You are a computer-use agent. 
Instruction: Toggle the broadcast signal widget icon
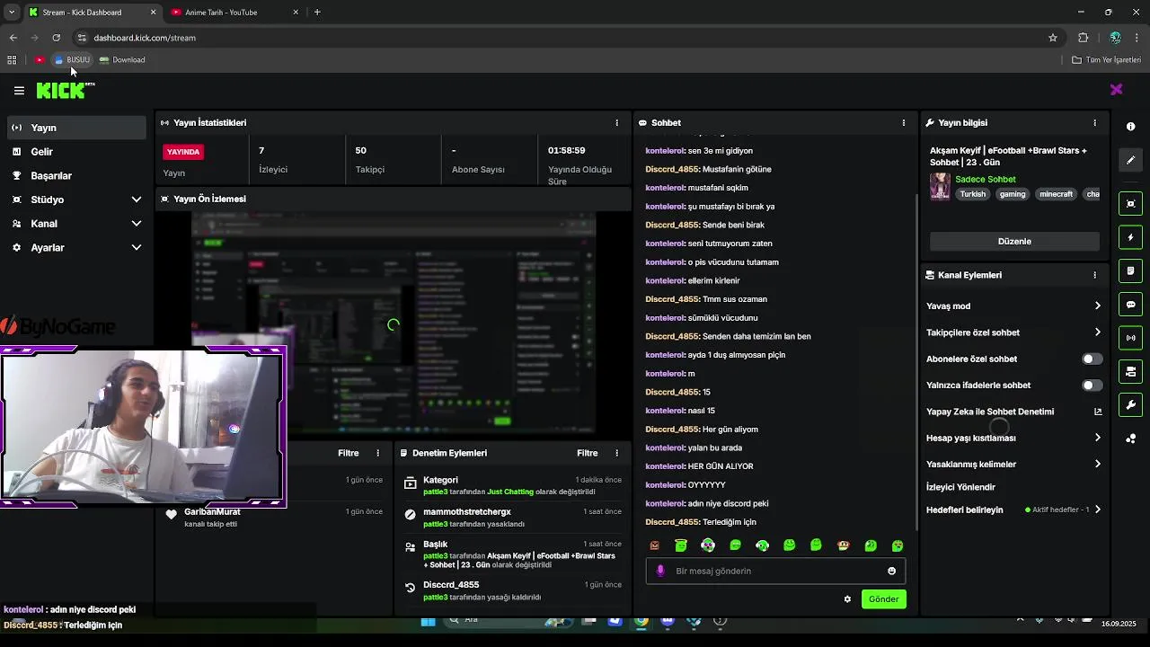point(1130,338)
